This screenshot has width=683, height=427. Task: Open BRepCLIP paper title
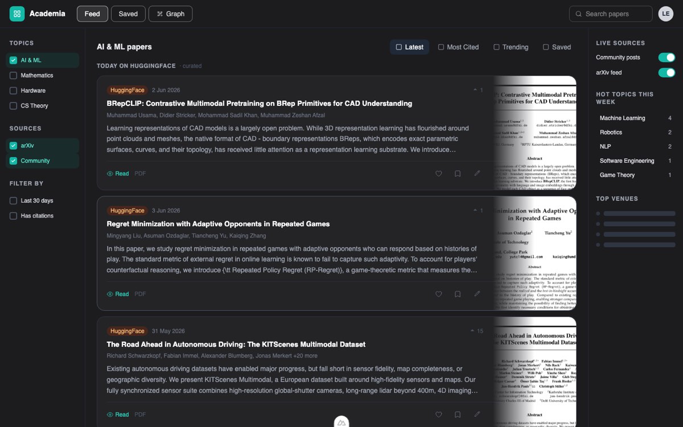(260, 104)
